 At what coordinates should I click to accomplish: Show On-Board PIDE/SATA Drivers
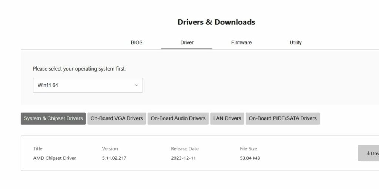point(283,118)
